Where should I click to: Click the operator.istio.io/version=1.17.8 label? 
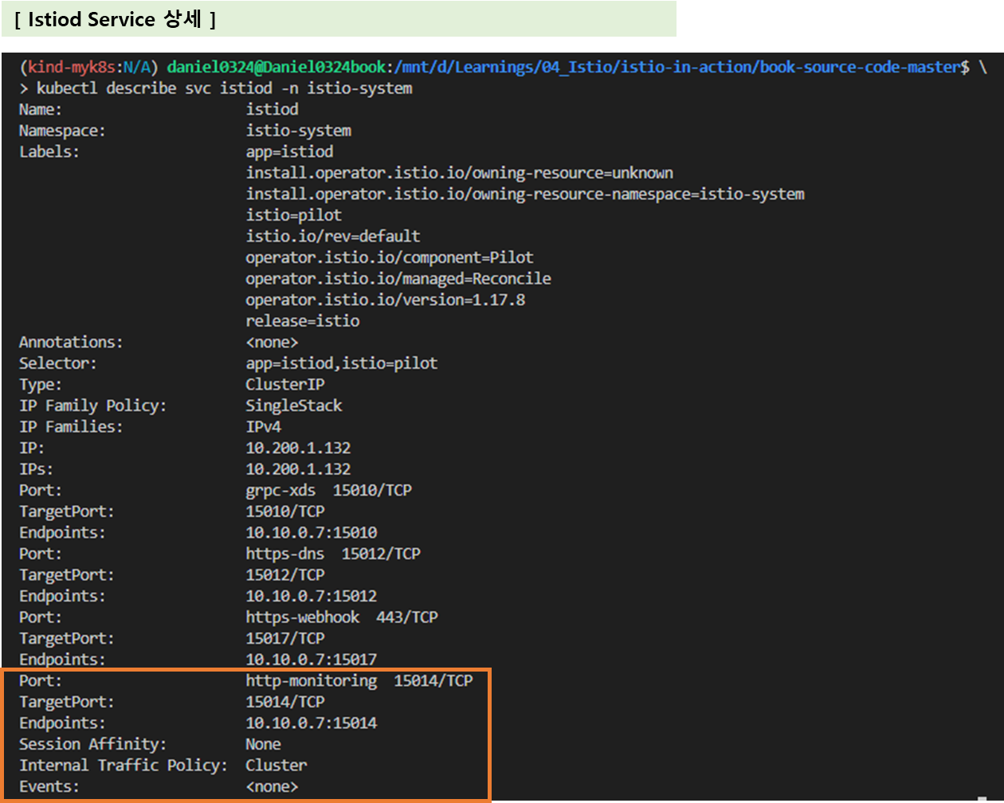tap(385, 300)
